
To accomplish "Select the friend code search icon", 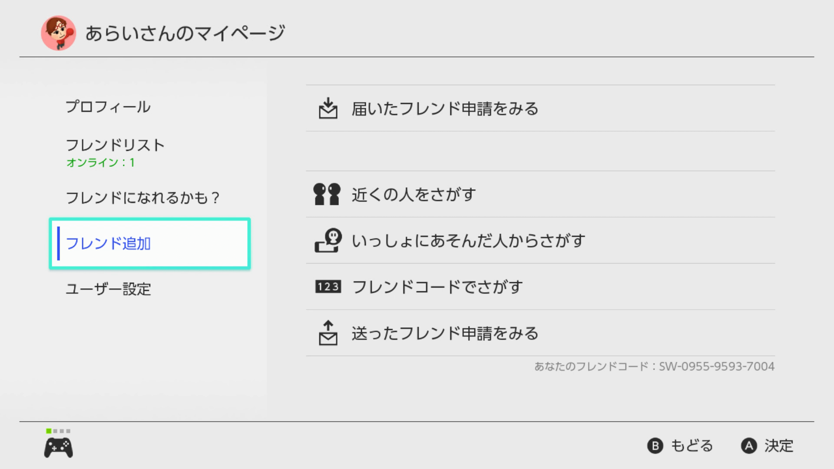I will coord(327,286).
